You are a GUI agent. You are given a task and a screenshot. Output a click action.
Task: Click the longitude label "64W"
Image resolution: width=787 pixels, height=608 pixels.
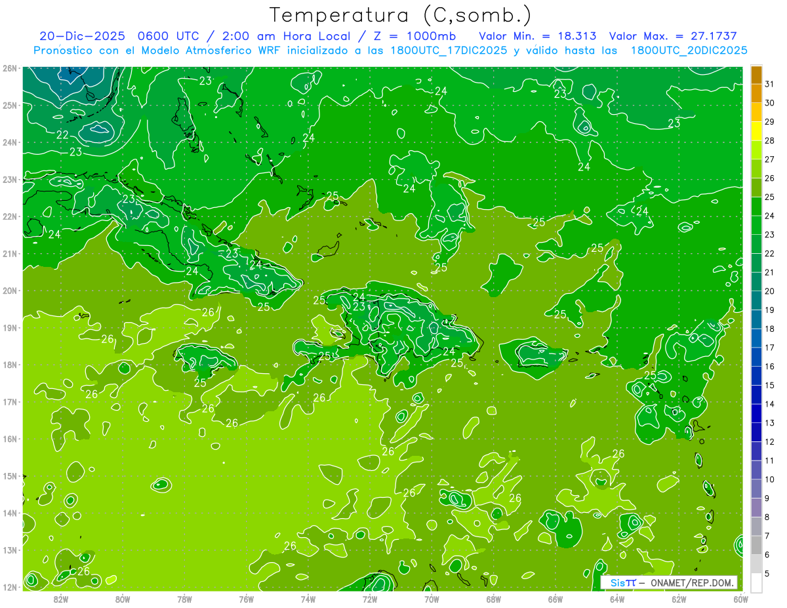pos(616,598)
